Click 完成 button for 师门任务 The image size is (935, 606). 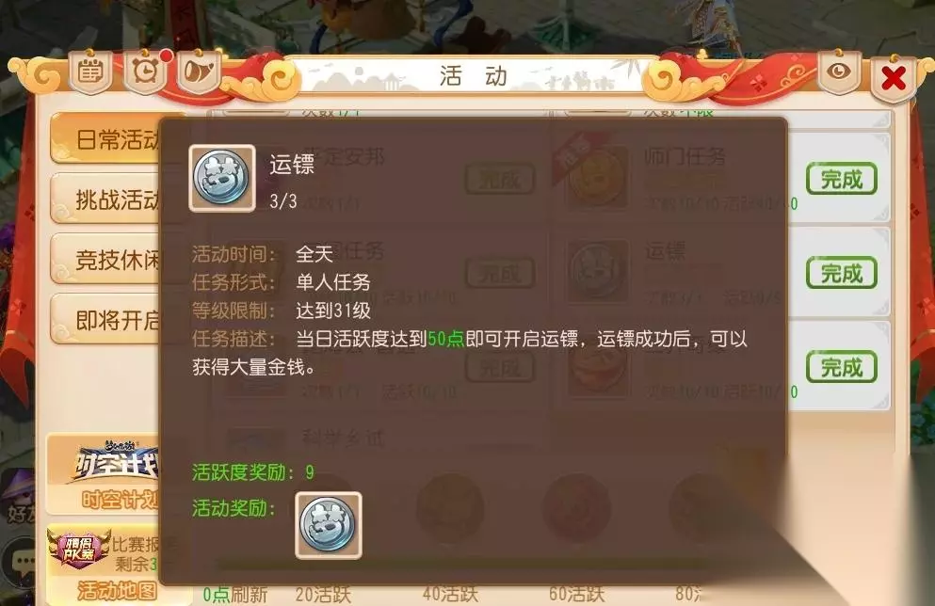842,179
